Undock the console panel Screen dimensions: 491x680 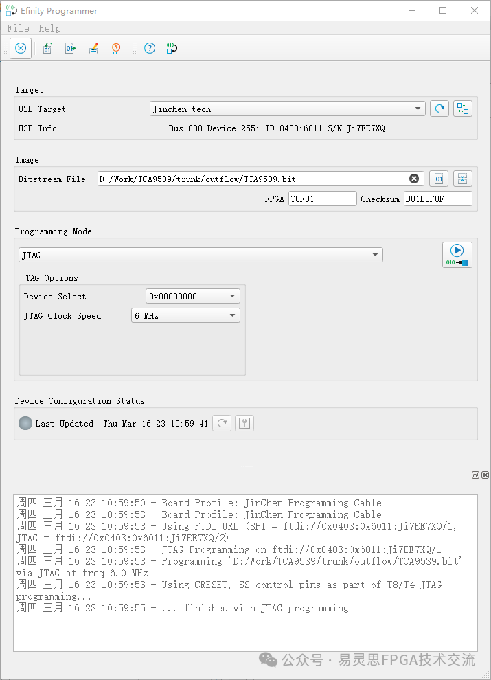click(x=475, y=475)
